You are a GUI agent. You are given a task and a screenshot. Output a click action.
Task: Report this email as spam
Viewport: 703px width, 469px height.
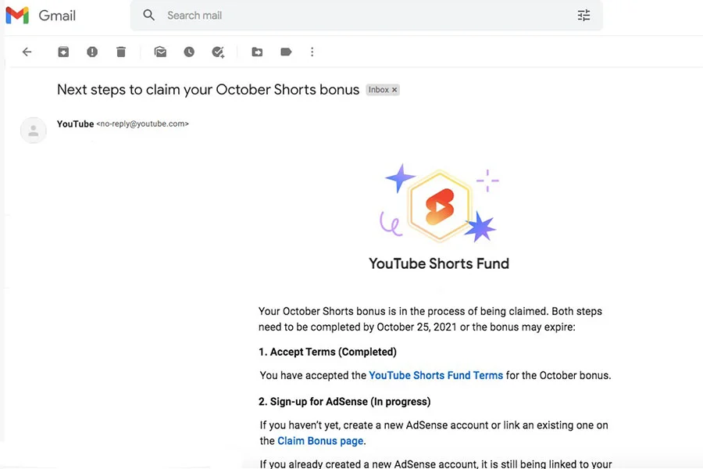[92, 52]
